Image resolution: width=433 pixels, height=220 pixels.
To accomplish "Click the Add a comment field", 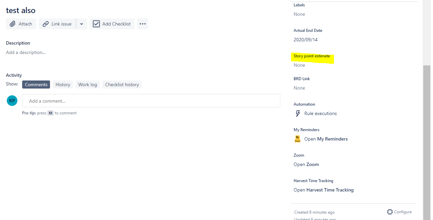I will (151, 101).
